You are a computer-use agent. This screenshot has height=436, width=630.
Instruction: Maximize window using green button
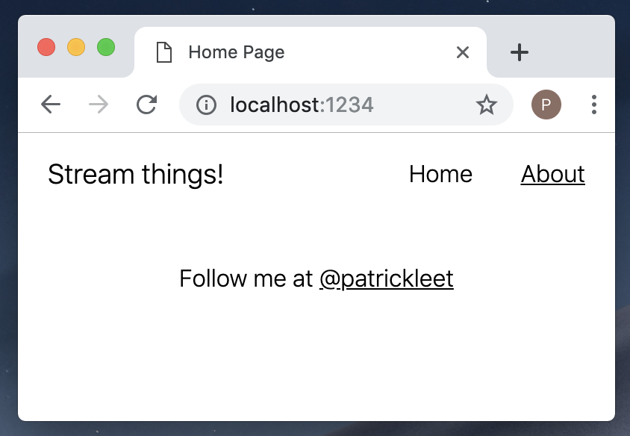106,47
